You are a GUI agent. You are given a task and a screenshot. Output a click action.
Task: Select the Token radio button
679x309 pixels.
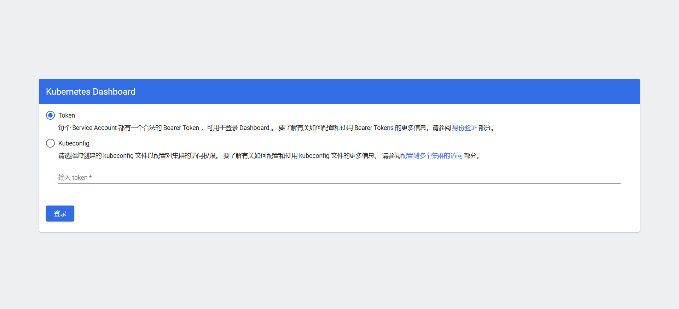click(x=51, y=115)
